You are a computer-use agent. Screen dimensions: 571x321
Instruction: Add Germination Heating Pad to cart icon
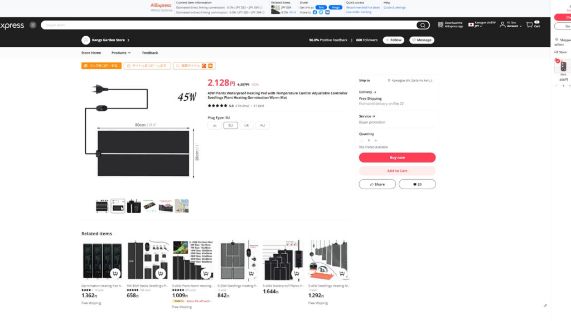115,273
